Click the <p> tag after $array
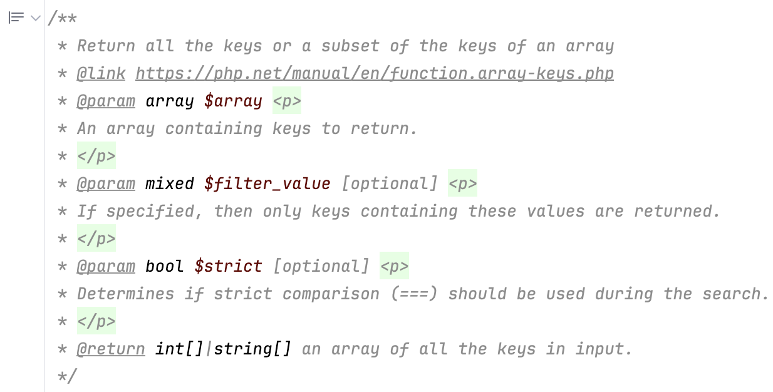The width and height of the screenshot is (773, 392). [287, 101]
